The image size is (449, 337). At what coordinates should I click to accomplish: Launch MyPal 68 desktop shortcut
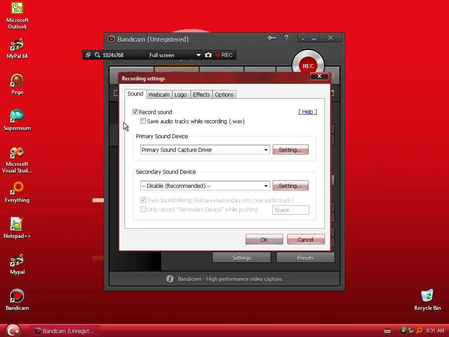(17, 48)
